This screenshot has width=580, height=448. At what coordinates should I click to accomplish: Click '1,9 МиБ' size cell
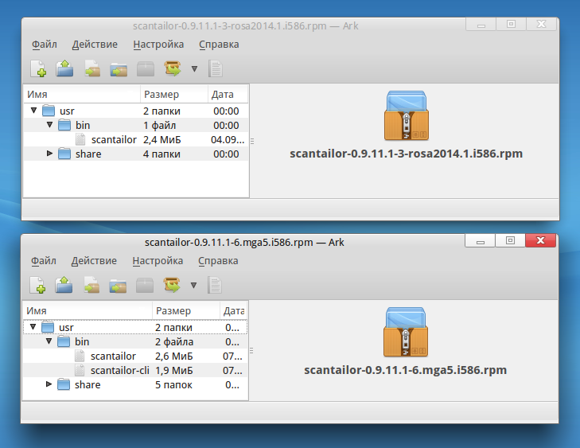(174, 371)
